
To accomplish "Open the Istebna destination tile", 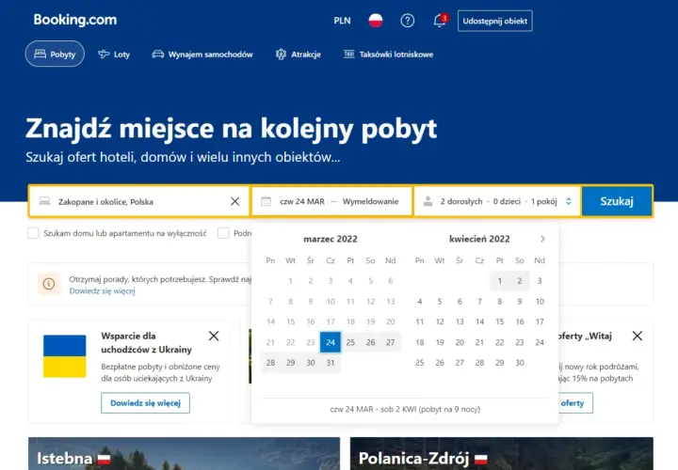I will 185,454.
